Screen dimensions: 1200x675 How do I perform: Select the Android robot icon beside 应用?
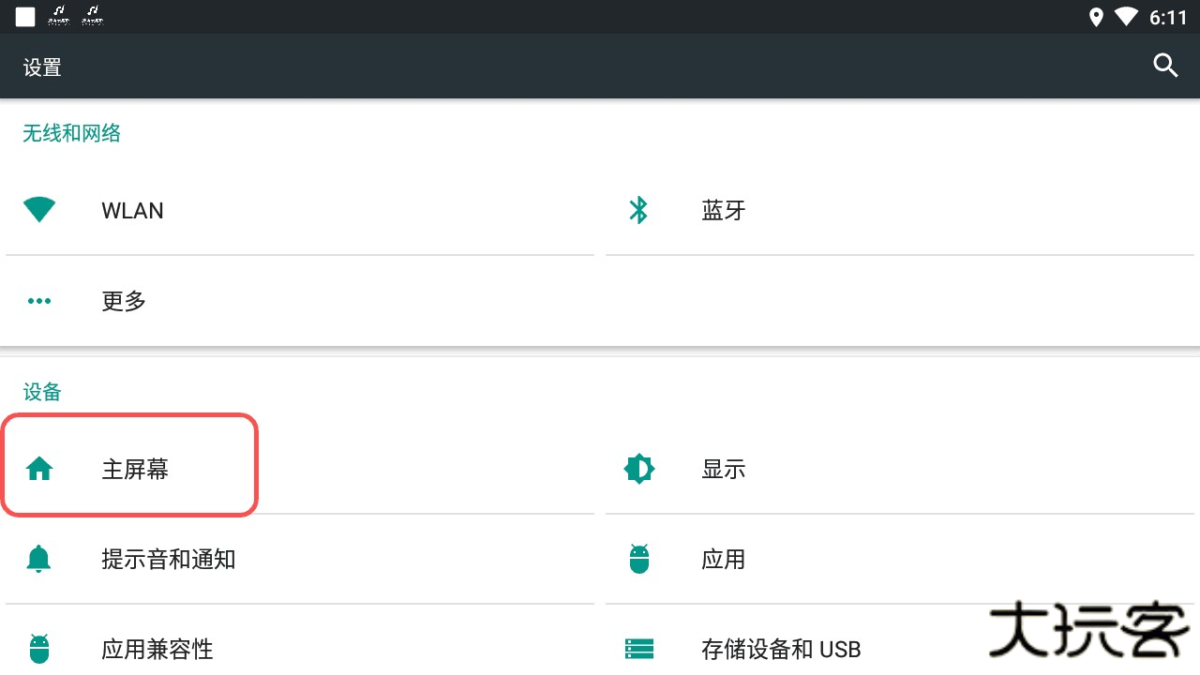(638, 559)
